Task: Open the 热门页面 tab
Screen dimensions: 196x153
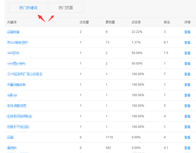Action: coord(66,8)
